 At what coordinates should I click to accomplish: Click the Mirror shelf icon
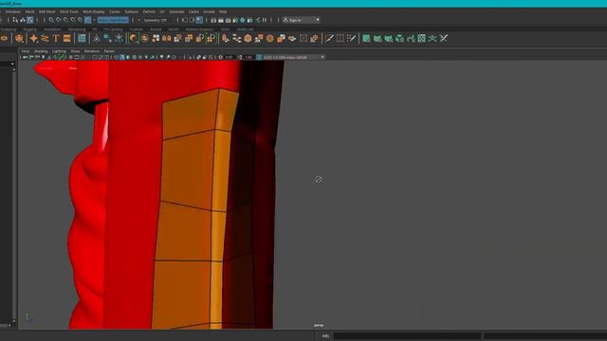167,38
